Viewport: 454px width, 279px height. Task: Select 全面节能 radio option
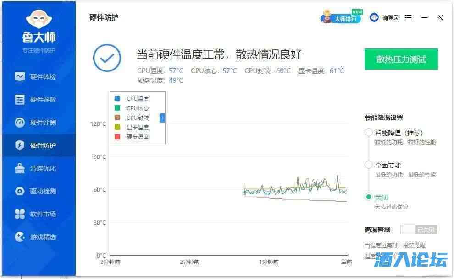[368, 165]
